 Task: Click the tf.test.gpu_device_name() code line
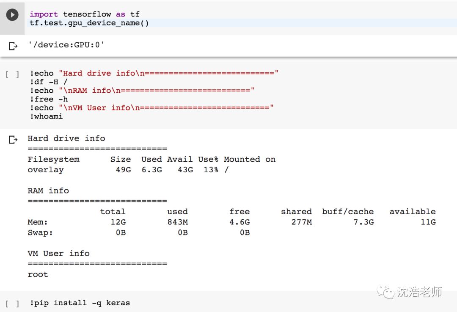(89, 23)
